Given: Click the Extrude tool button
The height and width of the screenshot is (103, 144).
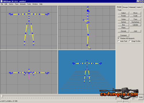Looking at the screenshot, I should pyautogui.click(x=123, y=31).
